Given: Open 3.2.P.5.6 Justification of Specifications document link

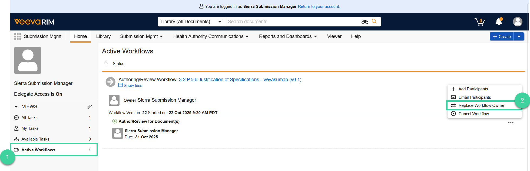Looking at the screenshot, I should (x=240, y=80).
